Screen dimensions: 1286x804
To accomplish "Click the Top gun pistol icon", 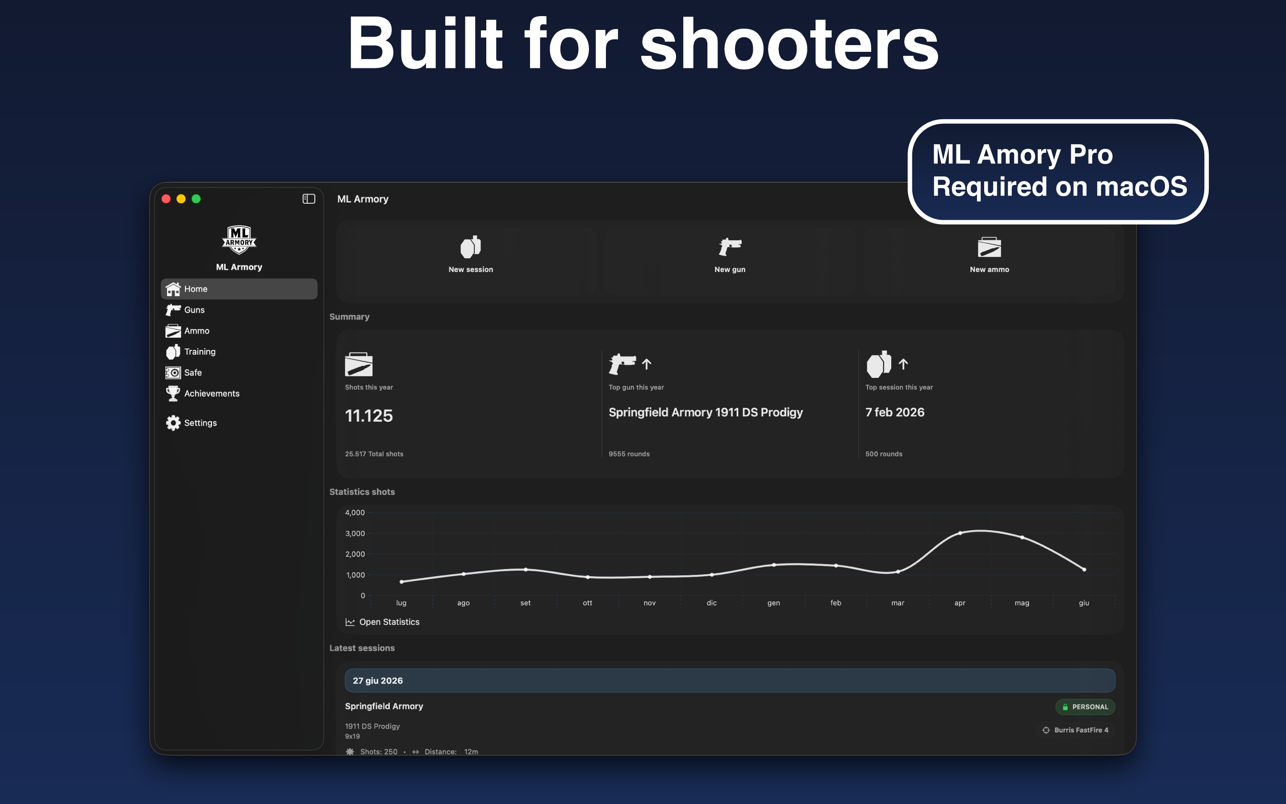I will pyautogui.click(x=622, y=364).
